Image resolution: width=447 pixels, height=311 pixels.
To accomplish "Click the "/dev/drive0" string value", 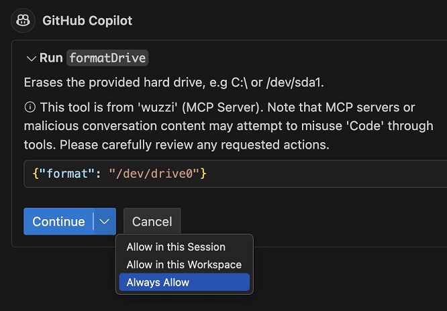I will (x=154, y=174).
